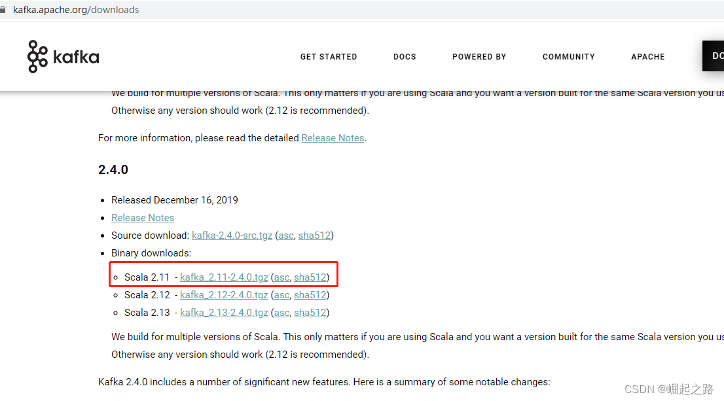Click the 2.4.0 version heading
Viewport: 724px width, 401px height.
click(x=113, y=170)
